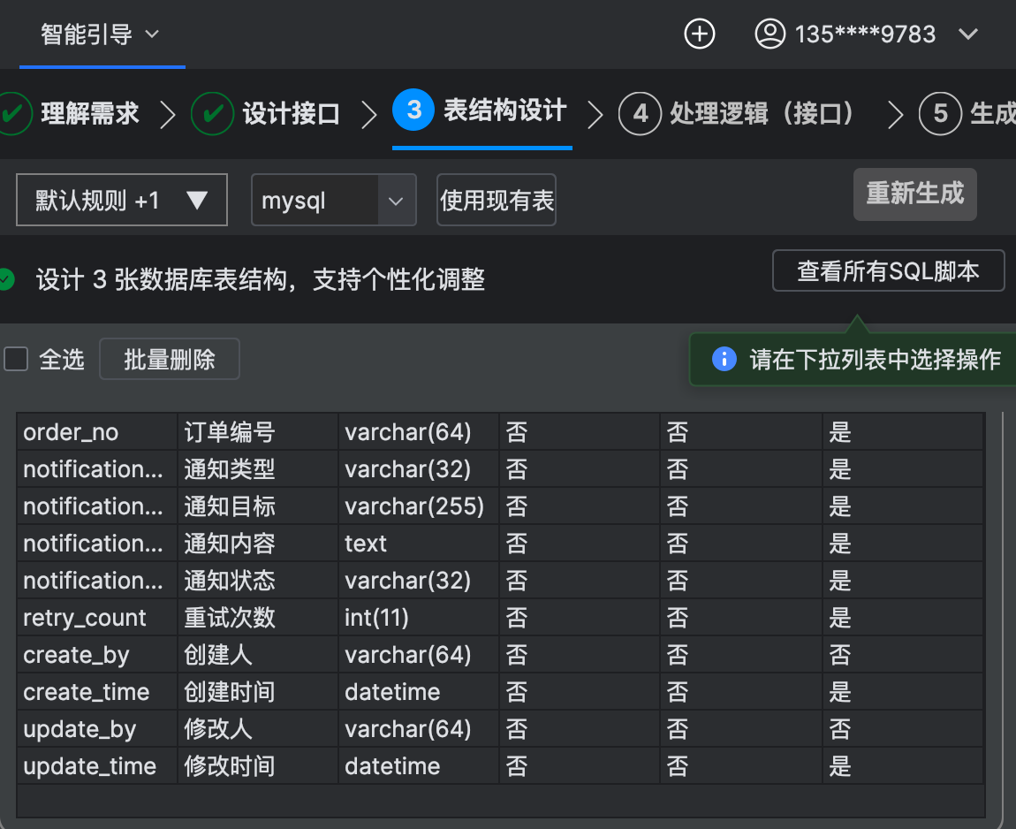Expand the account dropdown chevron
Screen dimensions: 1016x829
point(968,34)
